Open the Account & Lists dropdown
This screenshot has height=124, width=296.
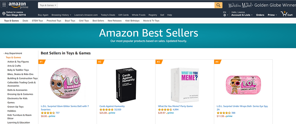[242, 15]
